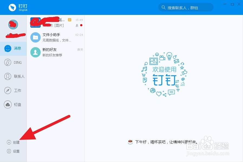Click the 下午好 greeting message text
Viewport: 243px width, 162px height.
point(167,142)
